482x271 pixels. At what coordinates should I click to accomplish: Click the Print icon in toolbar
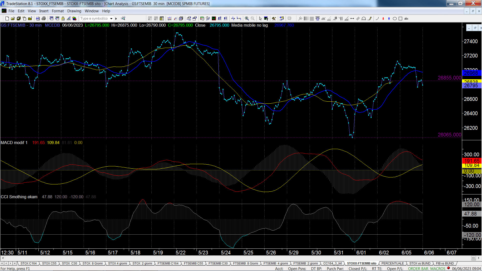44,18
